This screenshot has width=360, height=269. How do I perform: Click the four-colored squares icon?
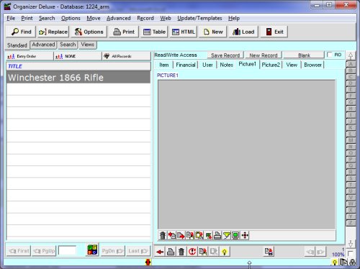(92, 250)
